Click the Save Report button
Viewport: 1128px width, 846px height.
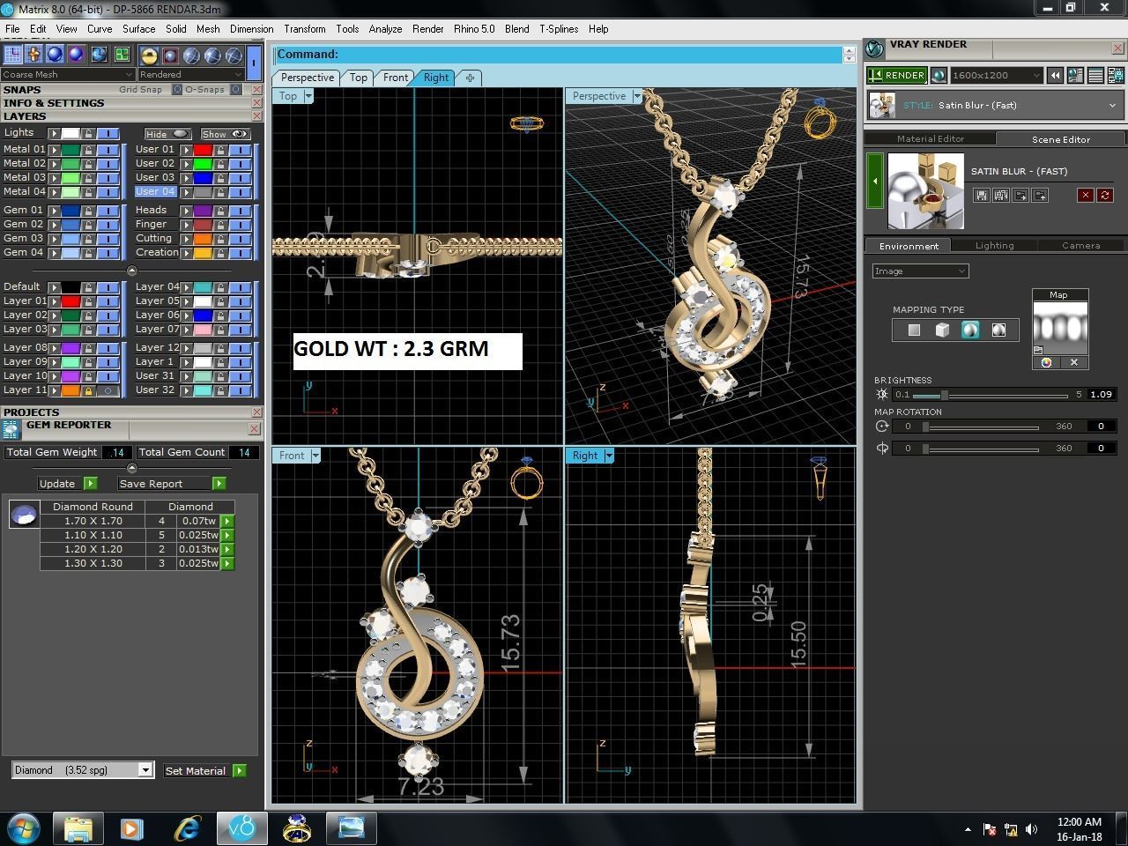point(164,483)
